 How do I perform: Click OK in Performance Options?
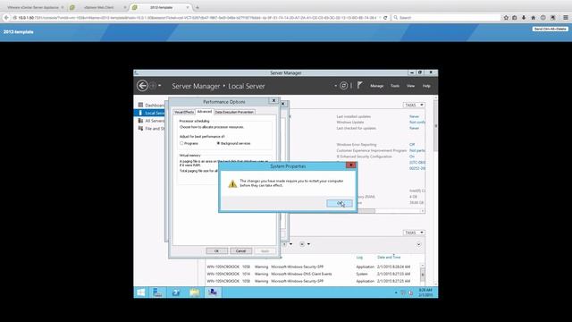tap(216, 250)
